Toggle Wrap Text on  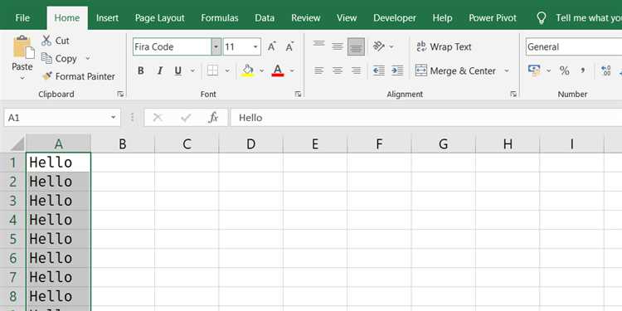click(x=445, y=46)
